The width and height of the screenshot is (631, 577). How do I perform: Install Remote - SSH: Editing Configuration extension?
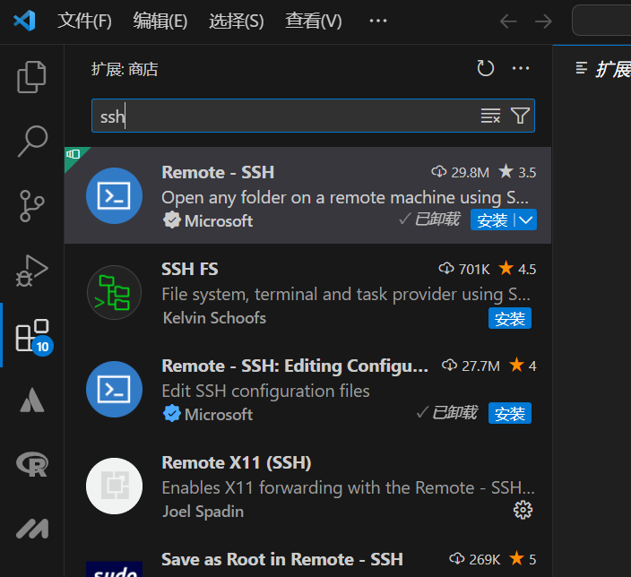(510, 413)
